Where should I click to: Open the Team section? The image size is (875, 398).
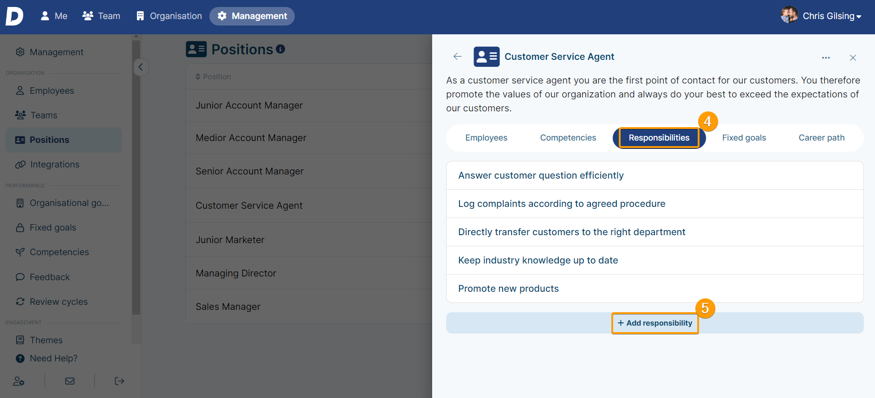tap(101, 16)
